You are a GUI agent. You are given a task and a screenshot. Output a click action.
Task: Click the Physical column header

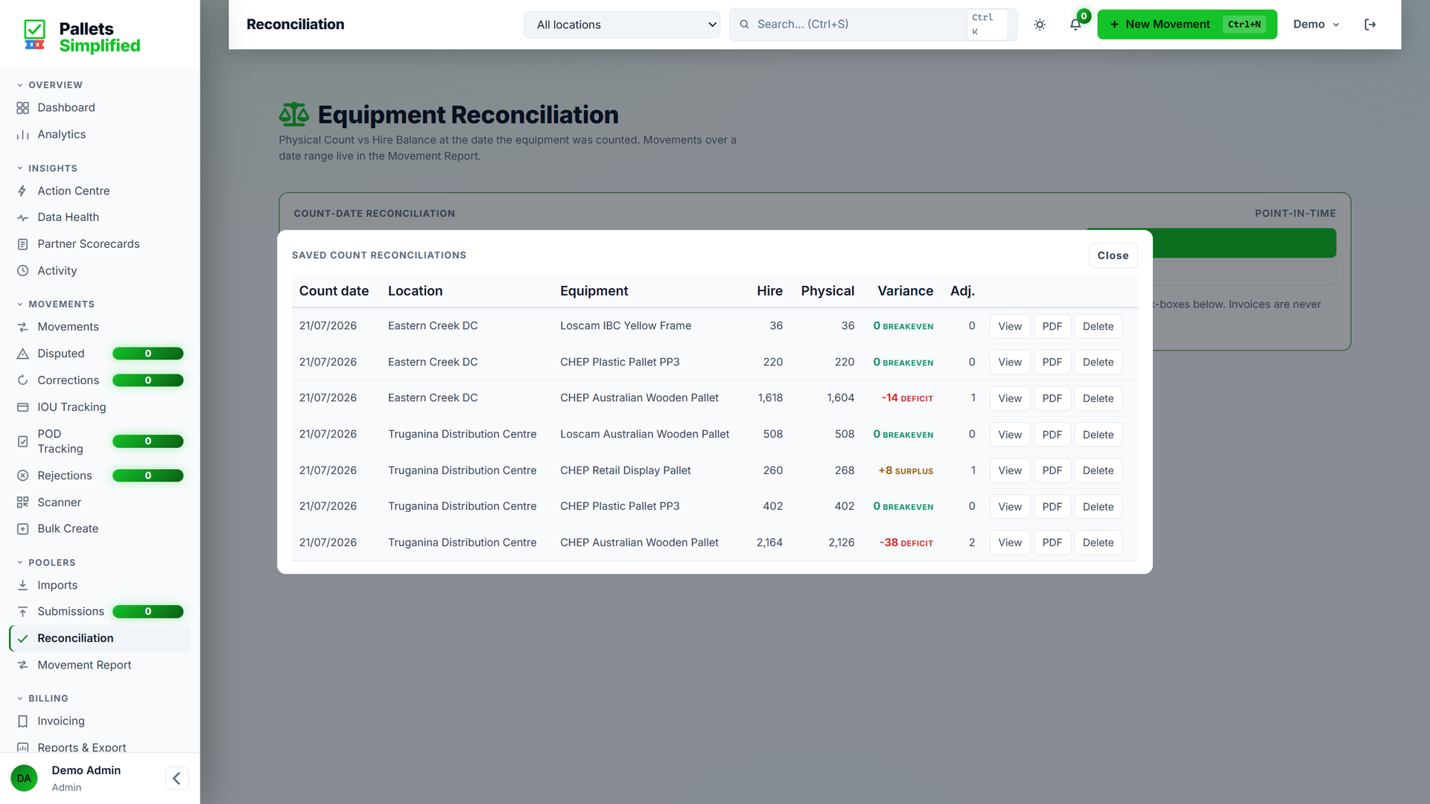pyautogui.click(x=827, y=291)
